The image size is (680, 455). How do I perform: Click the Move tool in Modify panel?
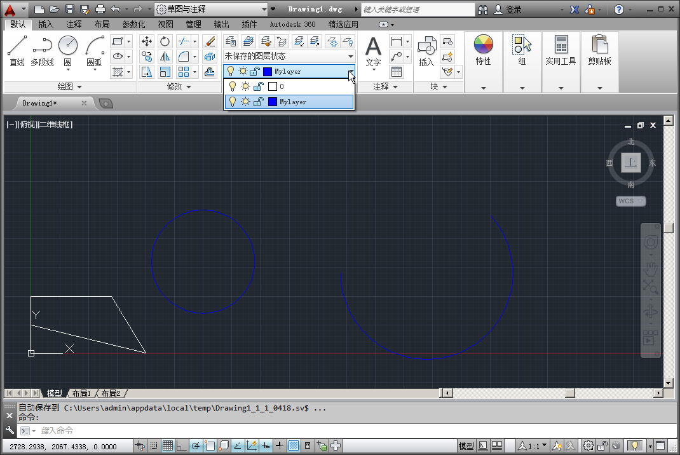coord(146,41)
